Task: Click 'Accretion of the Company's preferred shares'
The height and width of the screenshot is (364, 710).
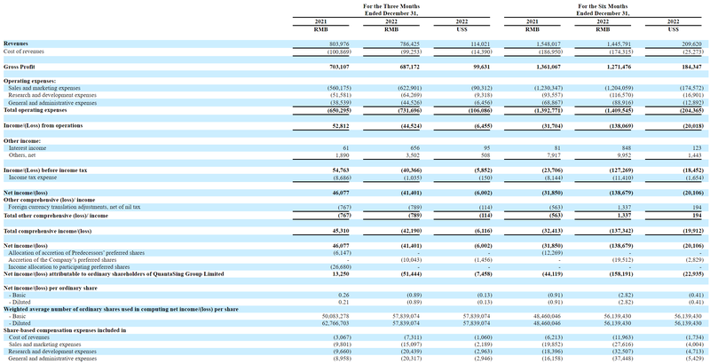Action: click(62, 260)
